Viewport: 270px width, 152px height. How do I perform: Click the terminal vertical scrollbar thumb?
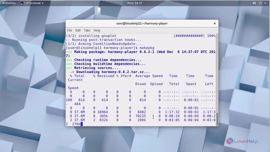[x=217, y=119]
